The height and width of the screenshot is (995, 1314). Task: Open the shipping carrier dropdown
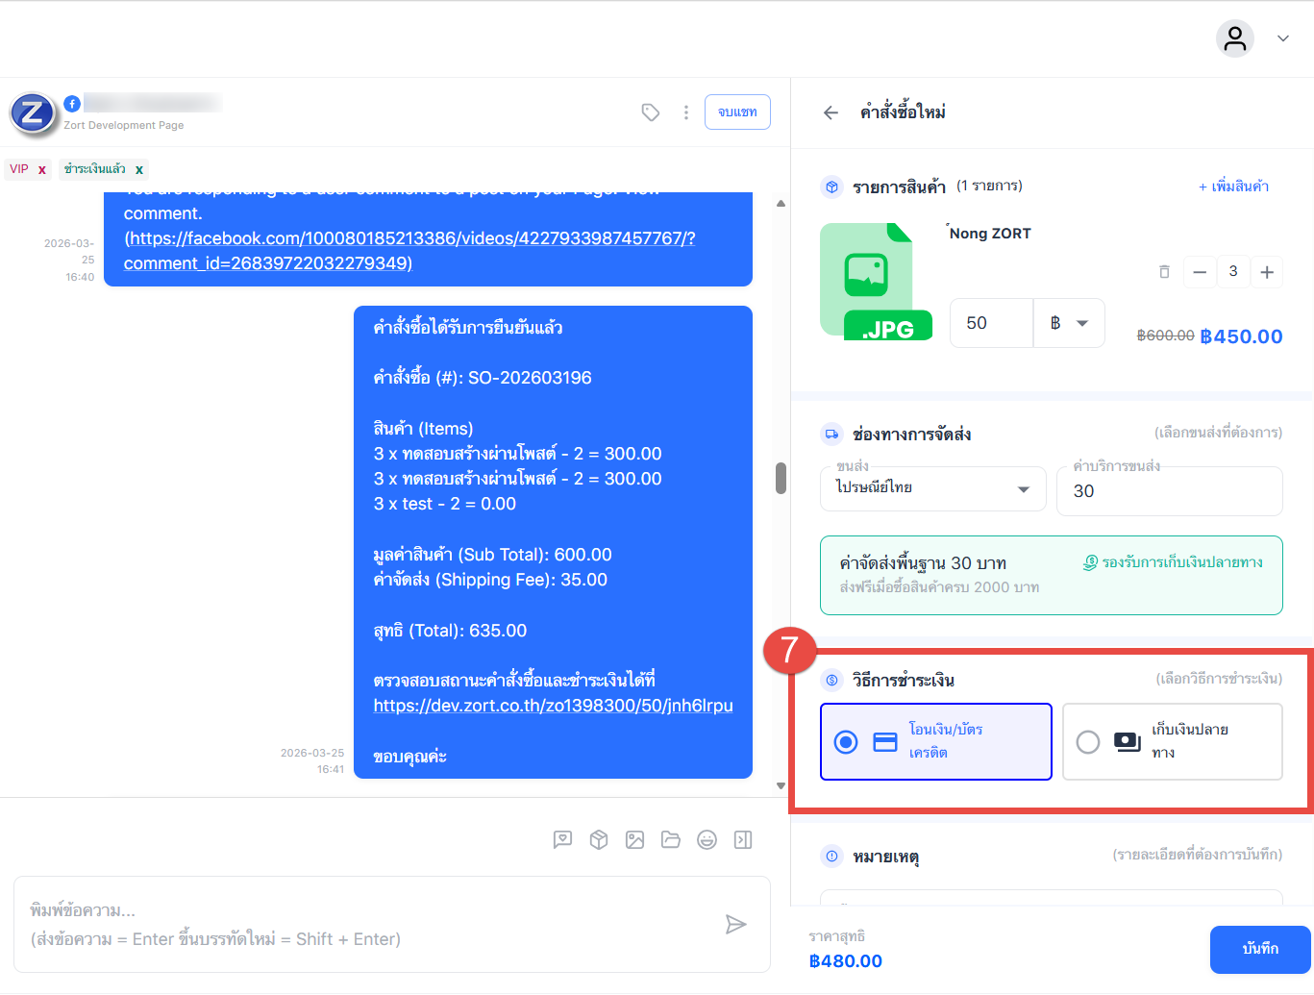click(x=933, y=488)
